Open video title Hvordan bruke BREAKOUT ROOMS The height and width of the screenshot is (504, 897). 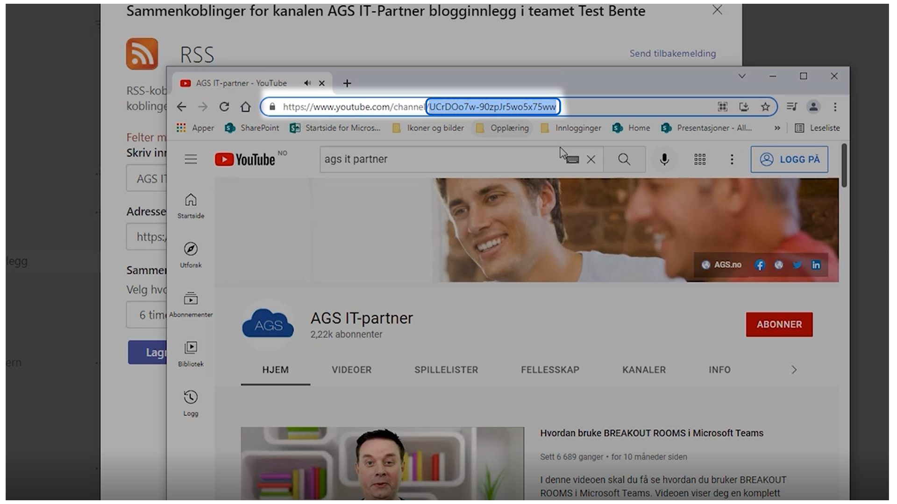tap(652, 433)
